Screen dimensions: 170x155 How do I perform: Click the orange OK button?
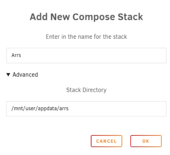[146, 141]
